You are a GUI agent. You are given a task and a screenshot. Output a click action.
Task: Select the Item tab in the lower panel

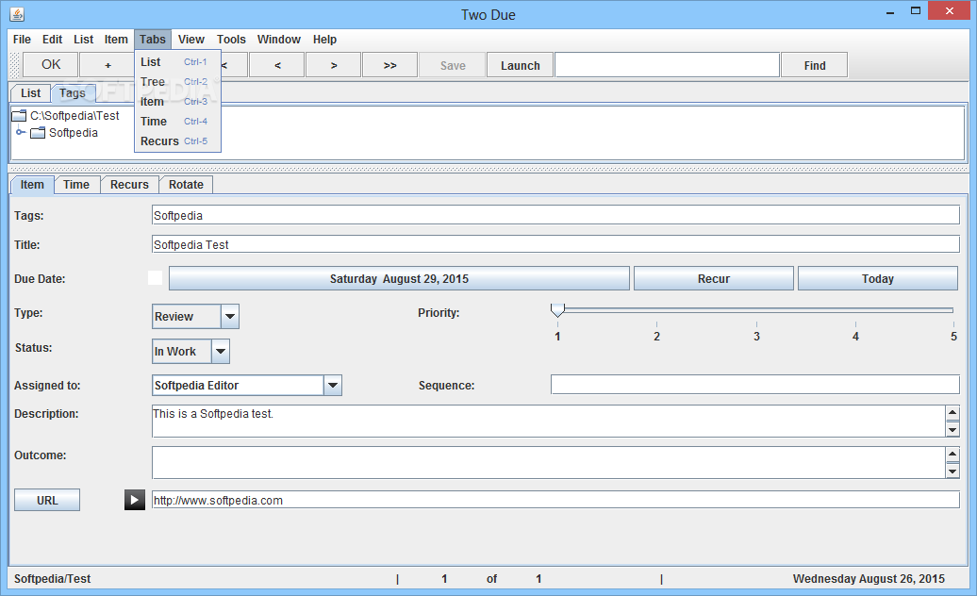(32, 184)
